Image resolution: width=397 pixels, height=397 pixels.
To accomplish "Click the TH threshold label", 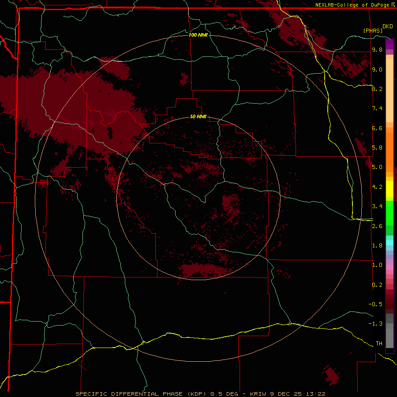I will [379, 343].
